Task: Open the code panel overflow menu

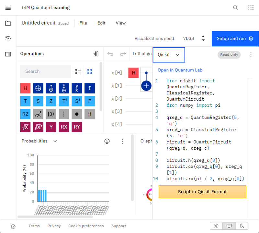Action: coord(251,55)
